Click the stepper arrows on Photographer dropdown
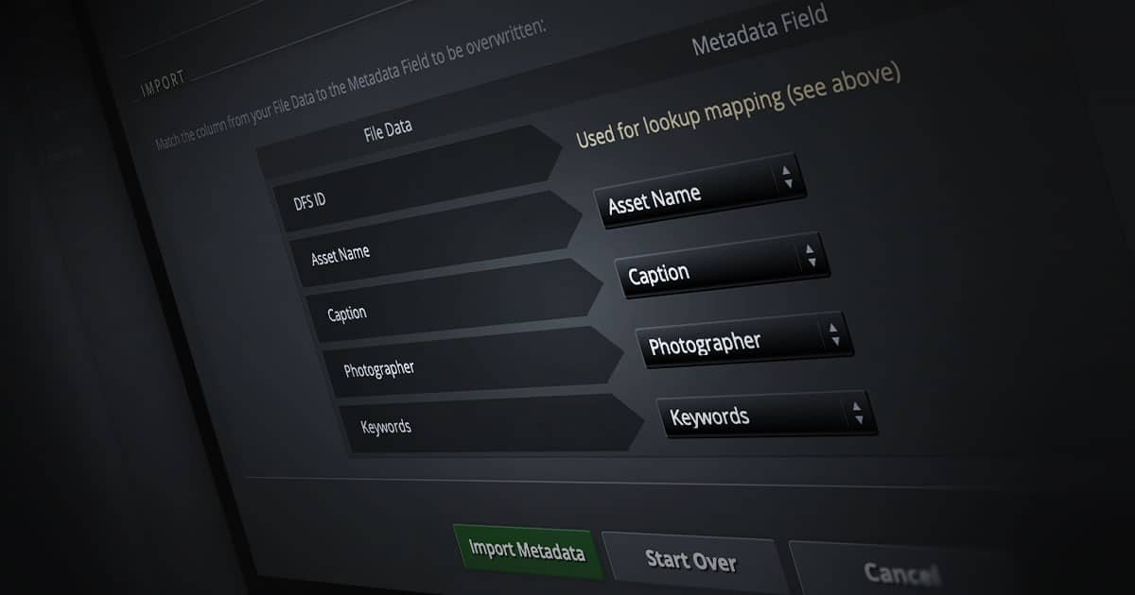The image size is (1135, 595). tap(834, 333)
